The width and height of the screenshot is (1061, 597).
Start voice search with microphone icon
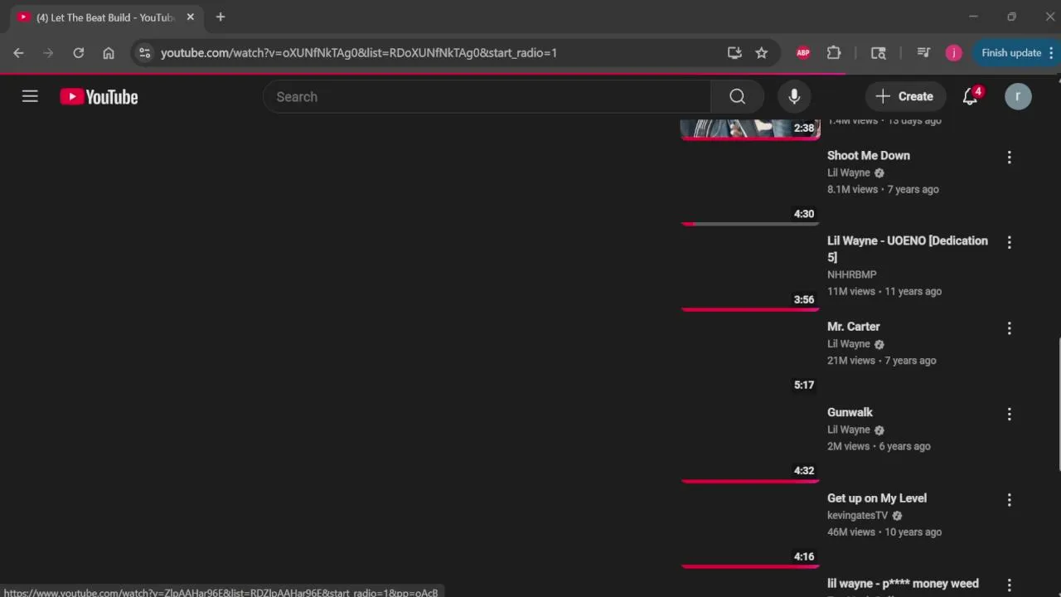[x=794, y=97]
